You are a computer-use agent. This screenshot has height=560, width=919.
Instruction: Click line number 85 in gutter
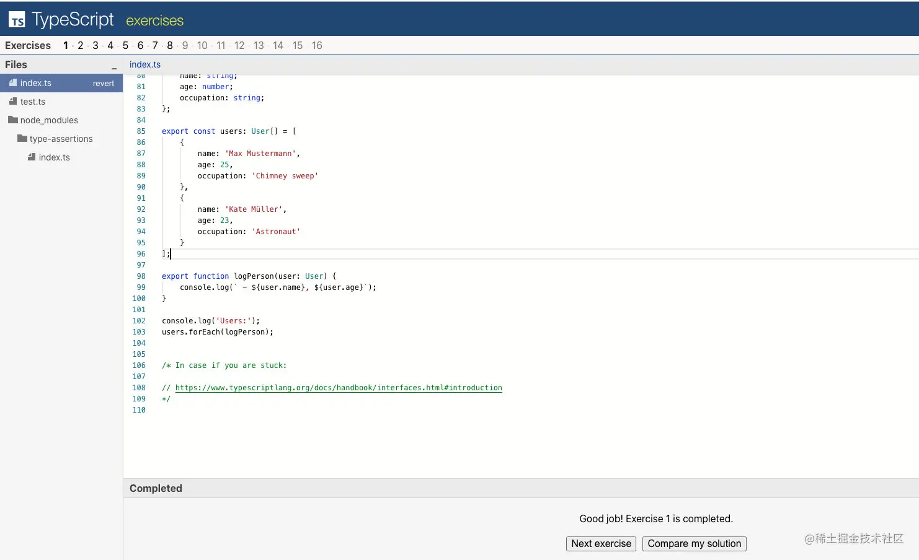[141, 131]
